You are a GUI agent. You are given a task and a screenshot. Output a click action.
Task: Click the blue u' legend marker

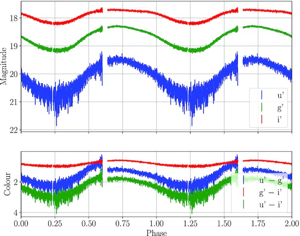pos(262,95)
